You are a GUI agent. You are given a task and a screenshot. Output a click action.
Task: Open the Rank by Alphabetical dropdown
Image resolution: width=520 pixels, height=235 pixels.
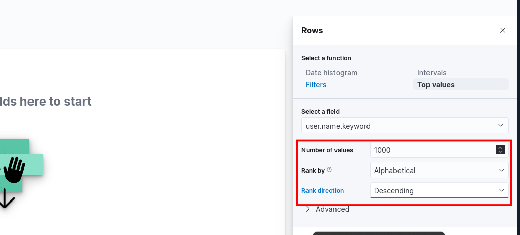click(439, 171)
